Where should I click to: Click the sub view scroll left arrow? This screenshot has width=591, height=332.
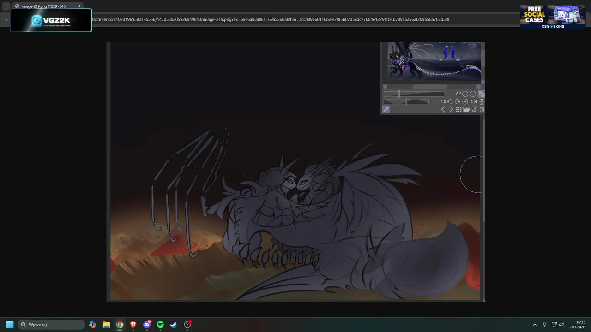click(385, 86)
